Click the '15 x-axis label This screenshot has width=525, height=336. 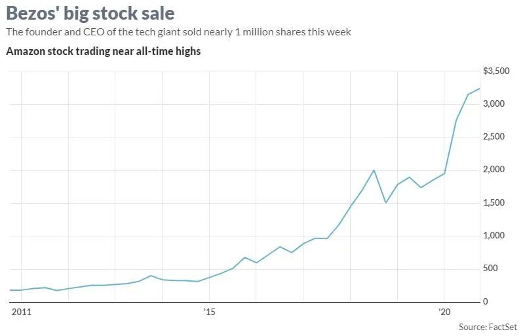coord(209,311)
